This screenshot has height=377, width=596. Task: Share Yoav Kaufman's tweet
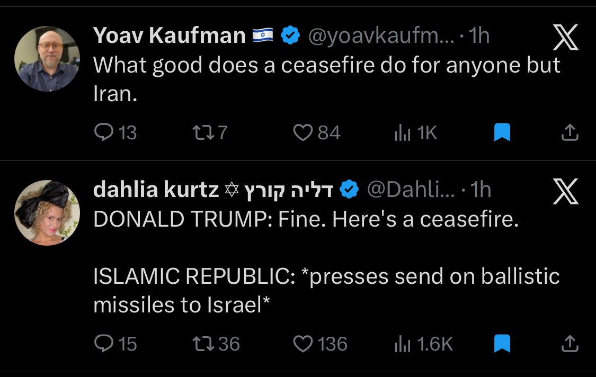pos(568,132)
